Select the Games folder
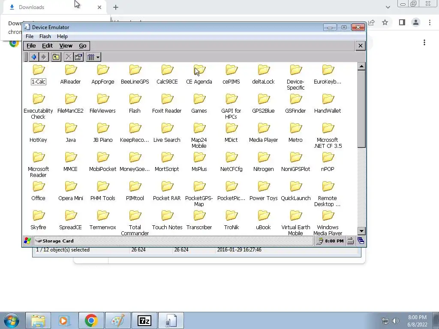Screen dimensions: 439x329 [199, 104]
